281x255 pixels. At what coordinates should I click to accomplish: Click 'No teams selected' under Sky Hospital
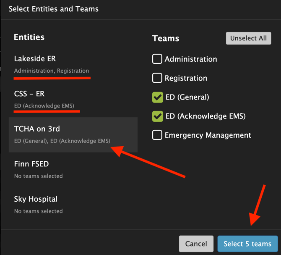[38, 211]
